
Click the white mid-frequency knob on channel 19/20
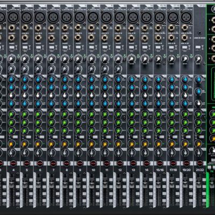tap(185, 96)
